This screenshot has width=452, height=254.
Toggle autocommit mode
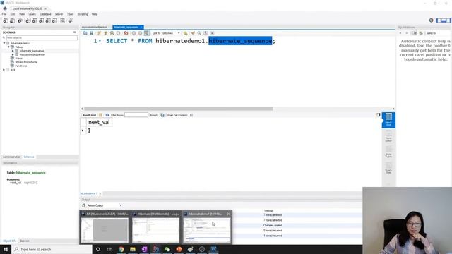click(146, 33)
